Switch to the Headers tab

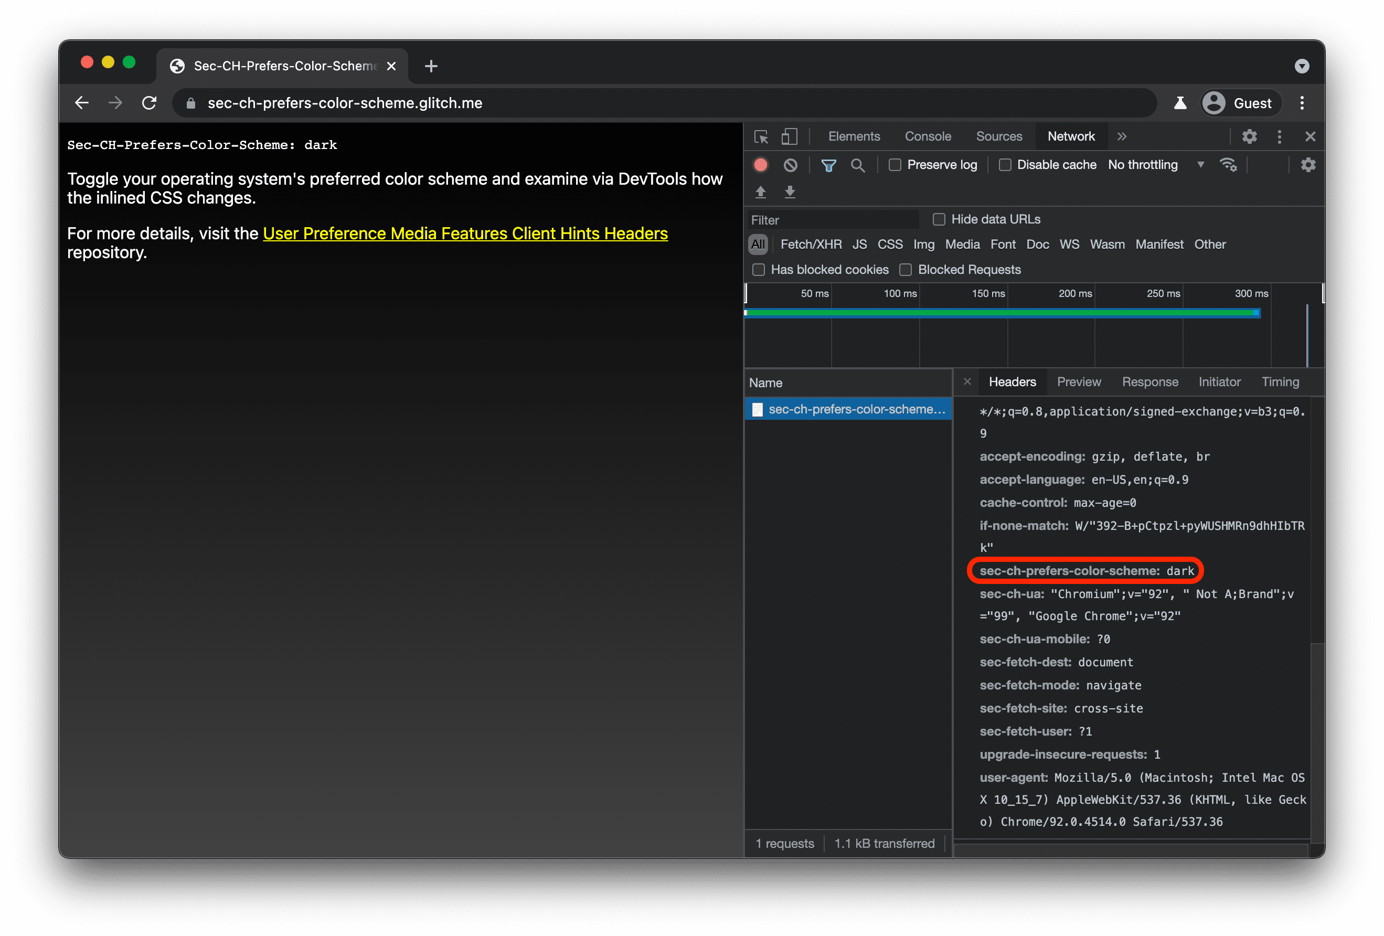pyautogui.click(x=1011, y=381)
